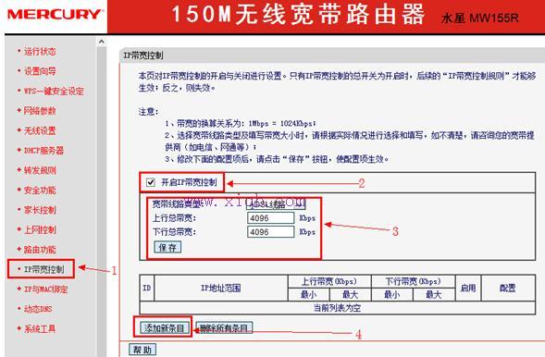Expand 路由功能 menu
Image resolution: width=545 pixels, height=357 pixels.
click(x=40, y=250)
